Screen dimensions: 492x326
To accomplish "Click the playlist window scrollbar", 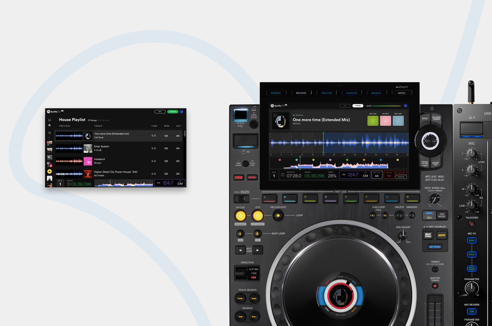I will (184, 134).
